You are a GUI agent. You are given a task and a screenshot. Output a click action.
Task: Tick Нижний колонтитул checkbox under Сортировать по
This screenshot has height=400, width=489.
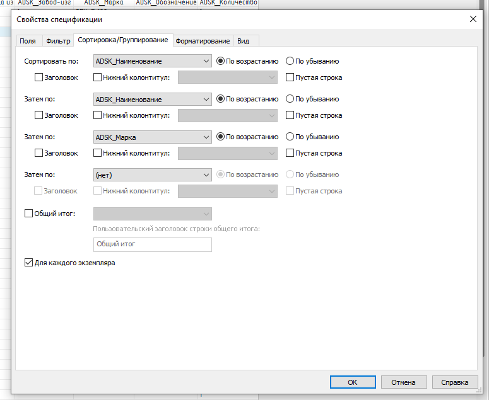(98, 78)
